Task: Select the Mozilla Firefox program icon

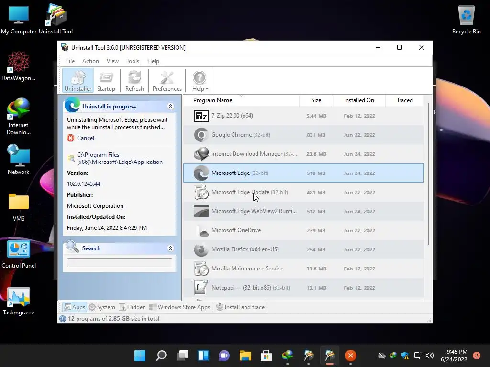Action: 201,249
